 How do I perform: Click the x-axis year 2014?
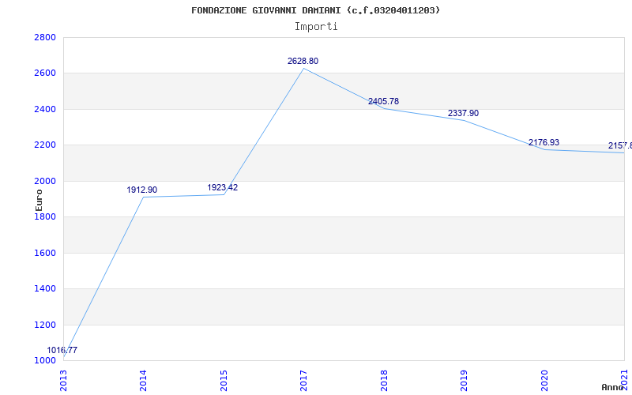[x=144, y=381]
